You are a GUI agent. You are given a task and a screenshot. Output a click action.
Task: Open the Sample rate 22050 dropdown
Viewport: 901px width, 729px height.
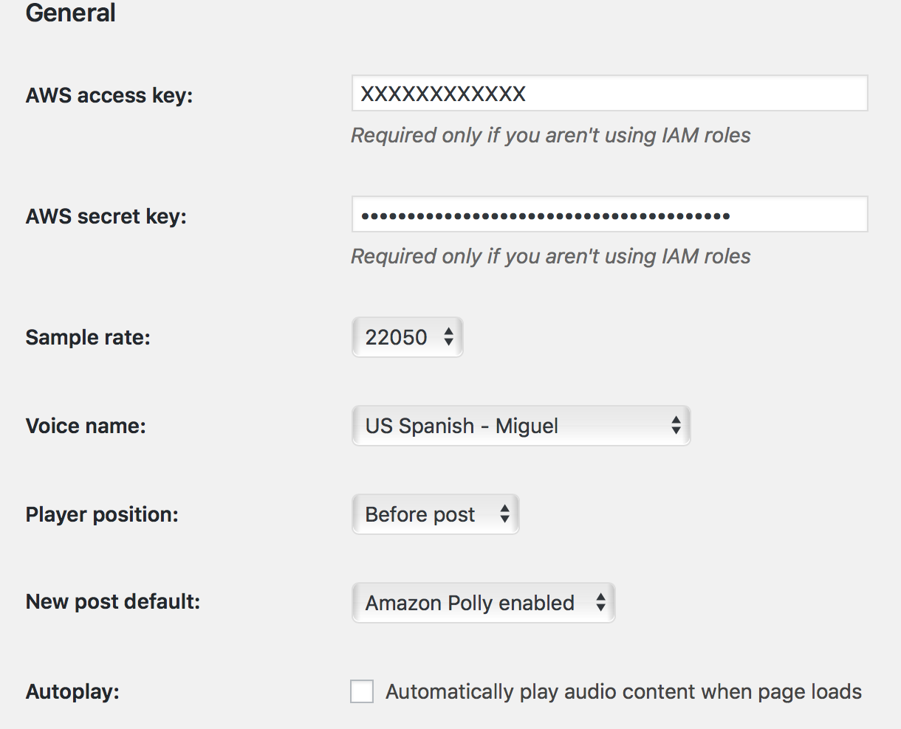click(407, 337)
